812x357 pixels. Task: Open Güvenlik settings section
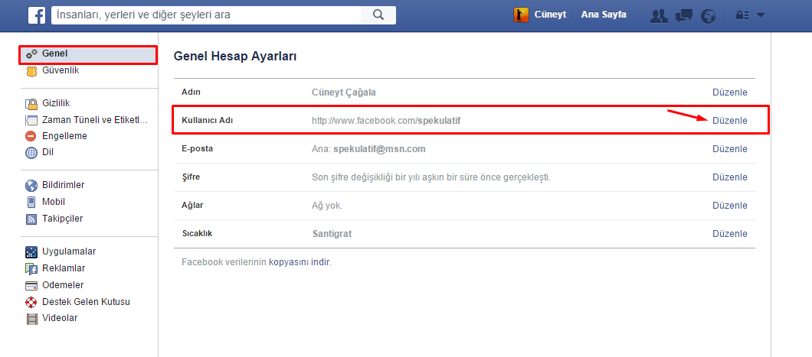(61, 70)
